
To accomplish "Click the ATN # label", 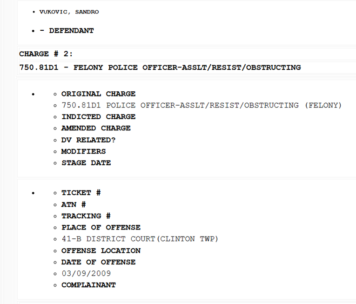I will tap(74, 204).
